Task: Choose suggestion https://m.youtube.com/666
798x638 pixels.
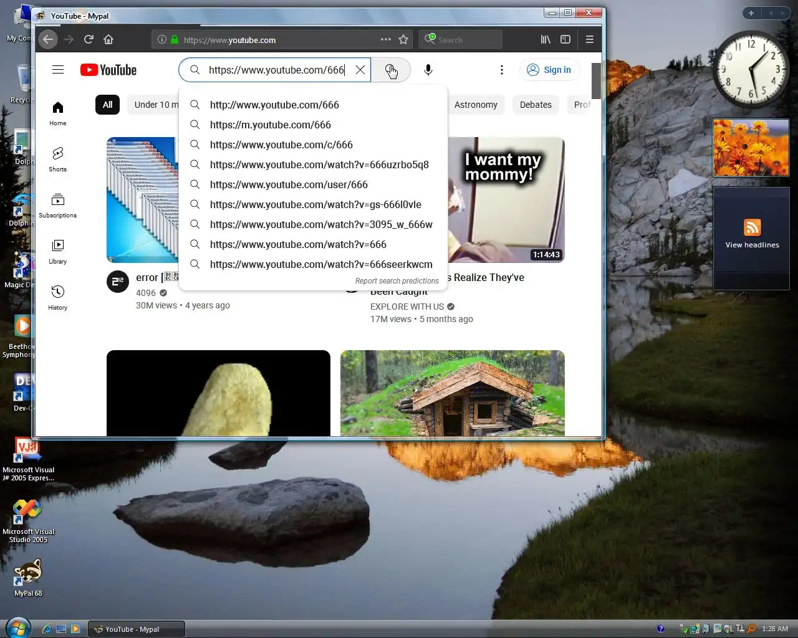Action: [x=313, y=125]
